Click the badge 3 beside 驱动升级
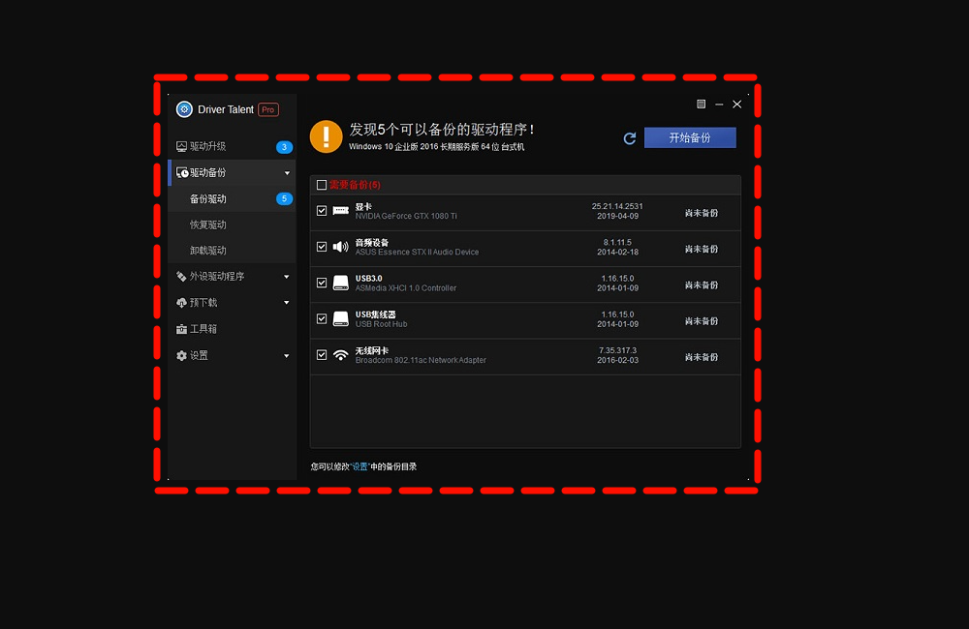Viewport: 969px width, 629px height. tap(284, 147)
